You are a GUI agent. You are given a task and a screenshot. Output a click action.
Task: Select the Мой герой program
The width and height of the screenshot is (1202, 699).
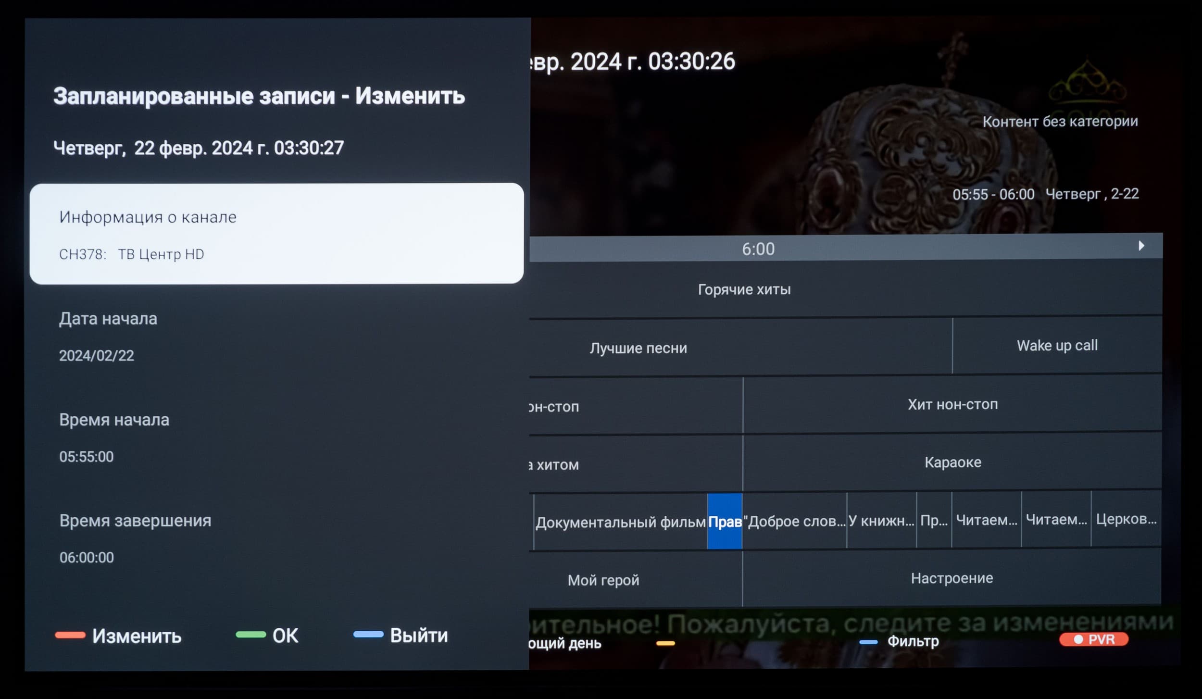pos(603,580)
